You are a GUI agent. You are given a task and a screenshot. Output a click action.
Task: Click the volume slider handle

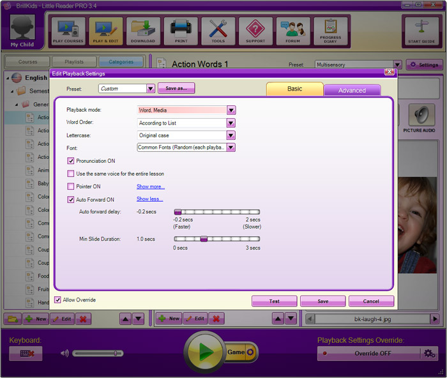(116, 354)
